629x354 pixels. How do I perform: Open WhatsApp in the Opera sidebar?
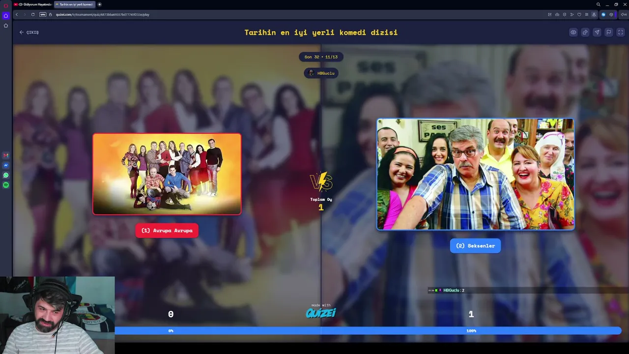6,175
